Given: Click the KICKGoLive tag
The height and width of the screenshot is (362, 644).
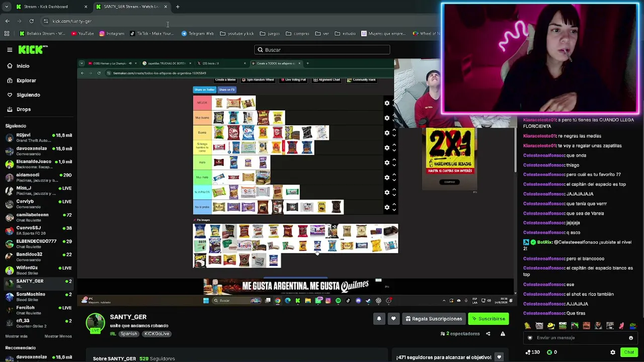Looking at the screenshot, I should point(156,334).
